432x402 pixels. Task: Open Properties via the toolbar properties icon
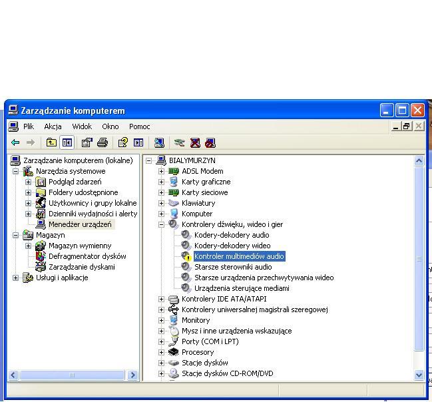click(87, 142)
